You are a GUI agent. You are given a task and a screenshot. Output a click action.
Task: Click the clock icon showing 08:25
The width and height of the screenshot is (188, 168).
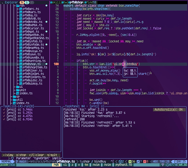tap(176, 162)
